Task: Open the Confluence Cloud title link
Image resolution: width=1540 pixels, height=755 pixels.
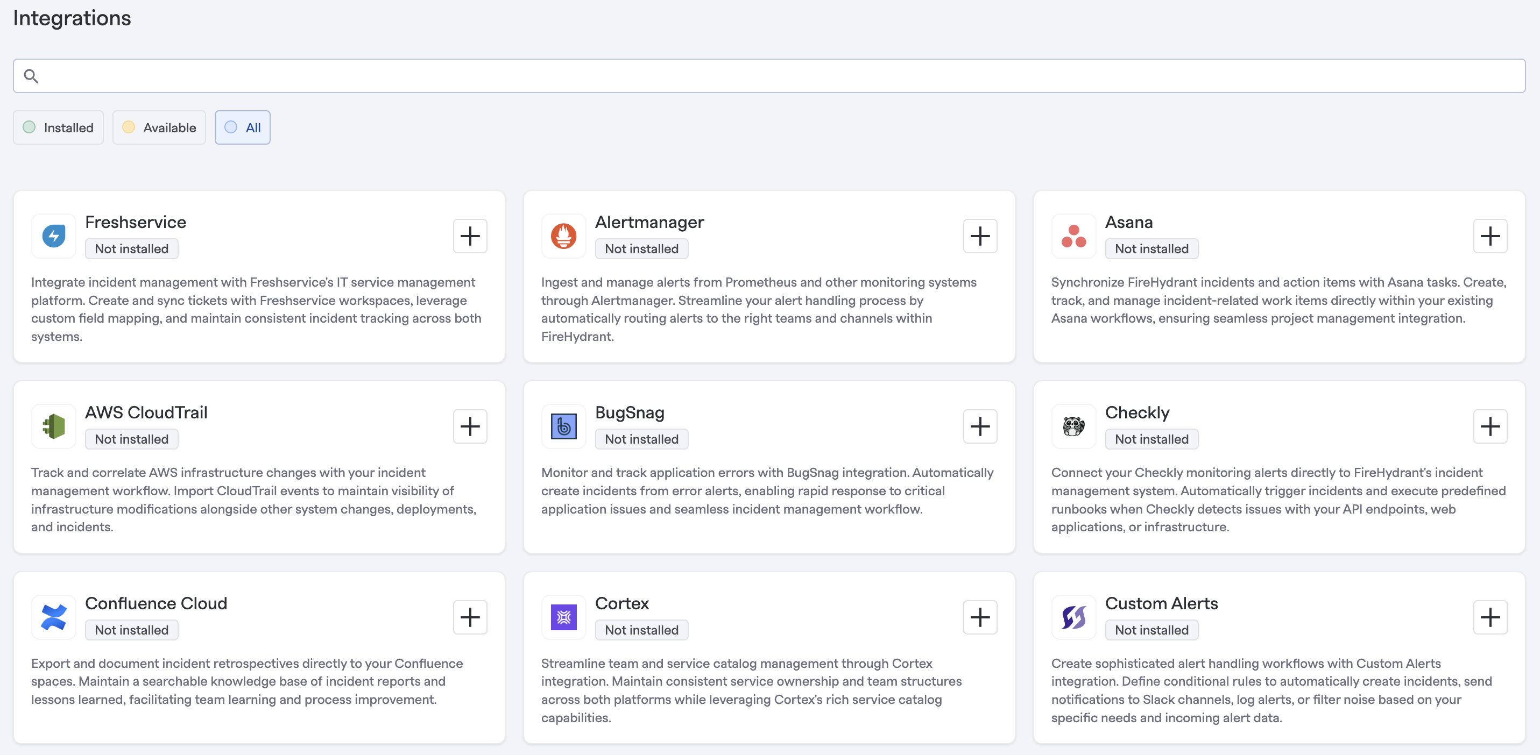Action: tap(156, 603)
